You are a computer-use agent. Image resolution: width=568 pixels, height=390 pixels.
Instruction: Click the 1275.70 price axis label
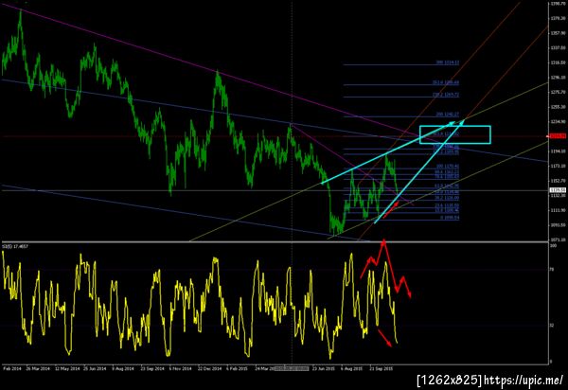coord(559,93)
